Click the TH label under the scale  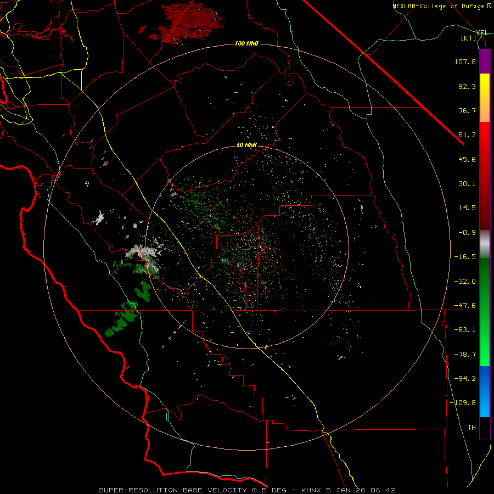point(471,428)
